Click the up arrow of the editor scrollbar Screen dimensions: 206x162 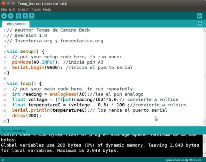[204, 29]
